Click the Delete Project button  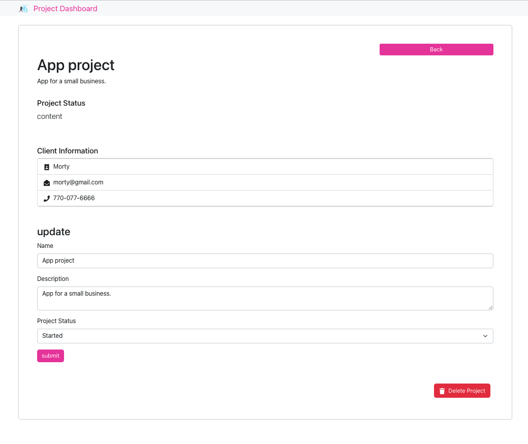click(462, 391)
